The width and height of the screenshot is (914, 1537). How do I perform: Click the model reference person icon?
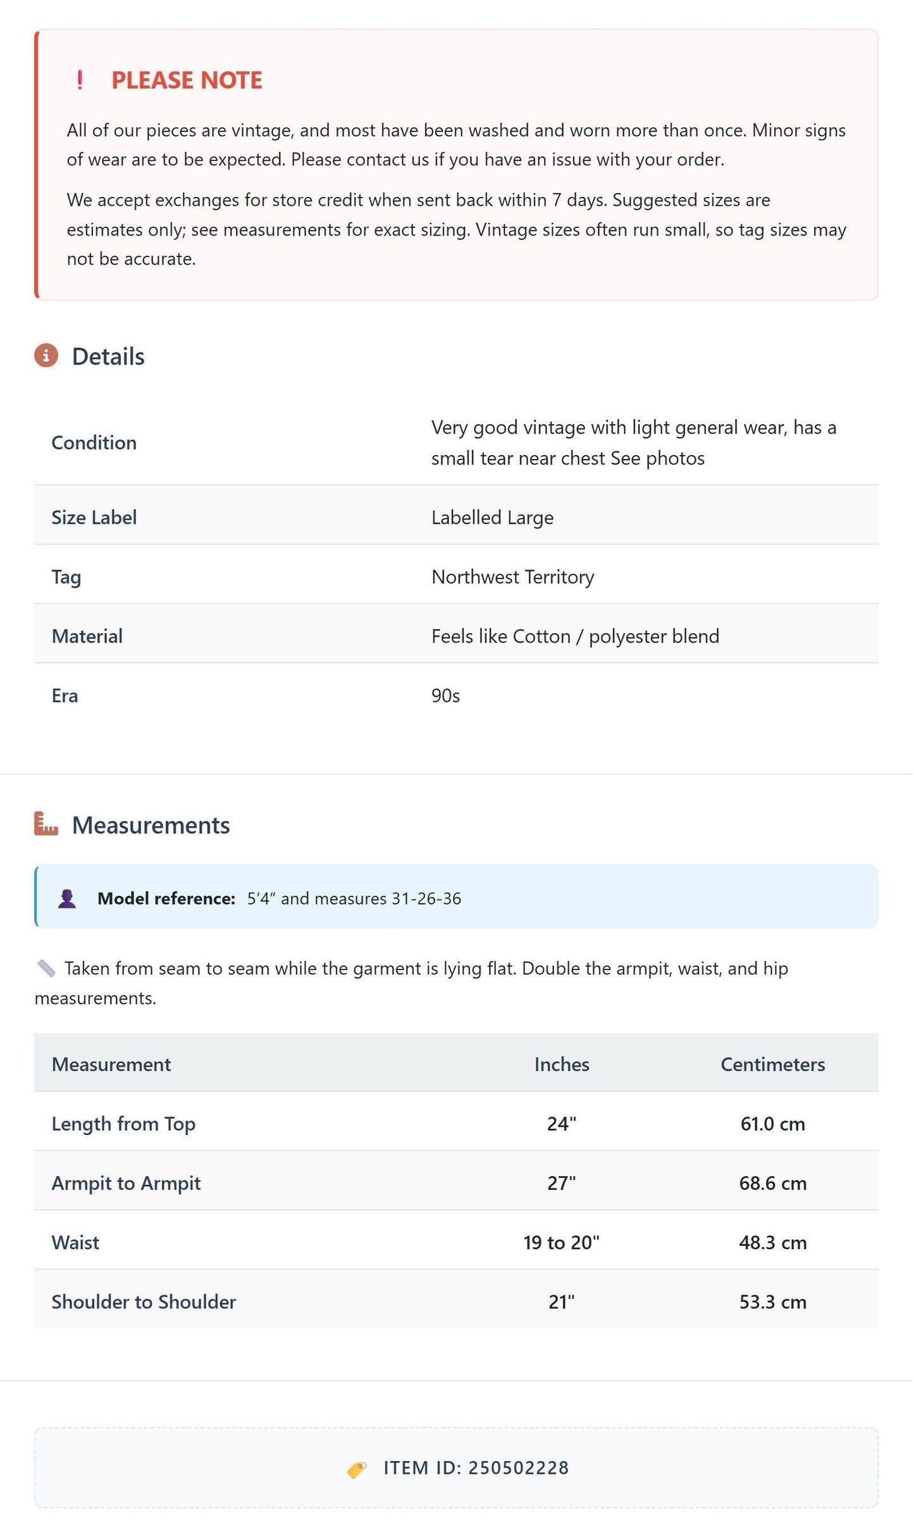(x=67, y=898)
